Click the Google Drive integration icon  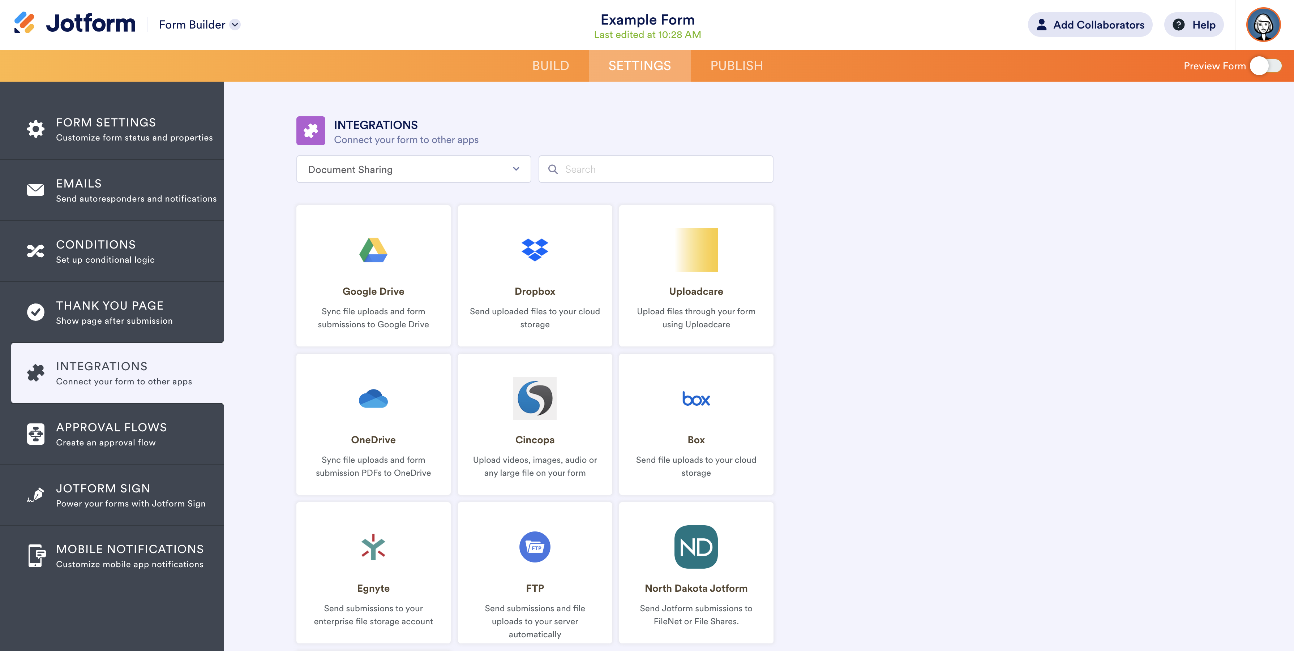click(x=373, y=250)
